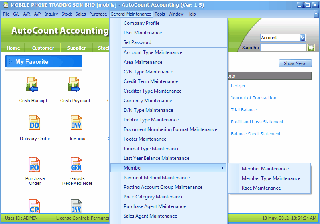Open Credit Term Maintenance
Image resolution: width=320 pixels, height=224 pixels.
169,81
